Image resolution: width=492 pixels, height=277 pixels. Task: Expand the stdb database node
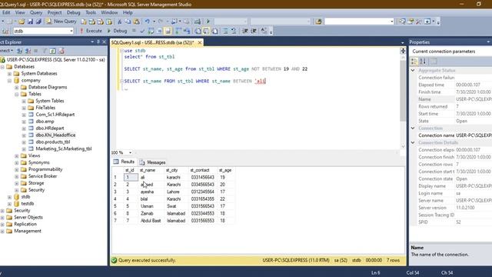[10, 197]
